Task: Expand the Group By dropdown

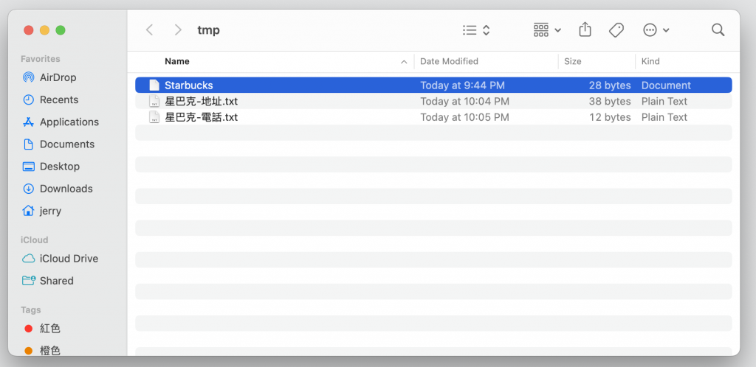Action: [547, 29]
